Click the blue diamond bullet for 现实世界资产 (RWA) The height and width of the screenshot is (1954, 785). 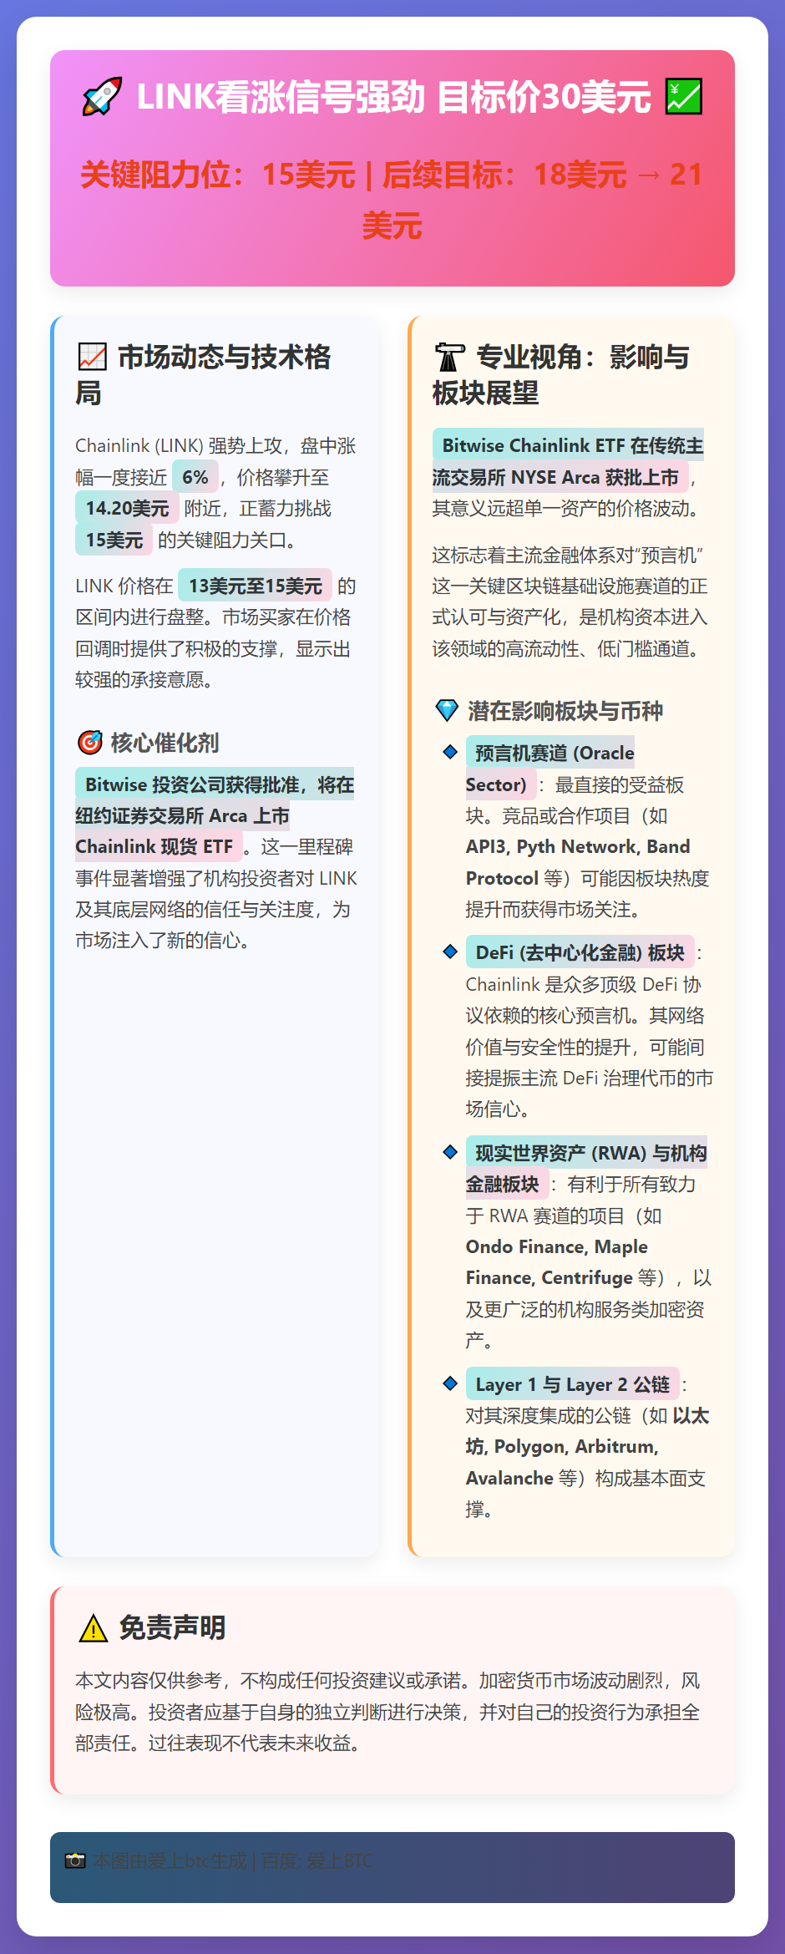450,1152
